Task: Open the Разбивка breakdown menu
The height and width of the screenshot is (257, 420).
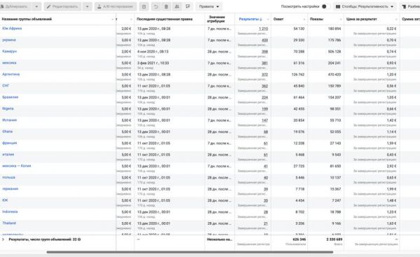Action: 409,6
